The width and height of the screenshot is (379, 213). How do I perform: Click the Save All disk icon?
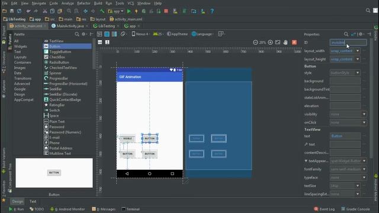12,11
